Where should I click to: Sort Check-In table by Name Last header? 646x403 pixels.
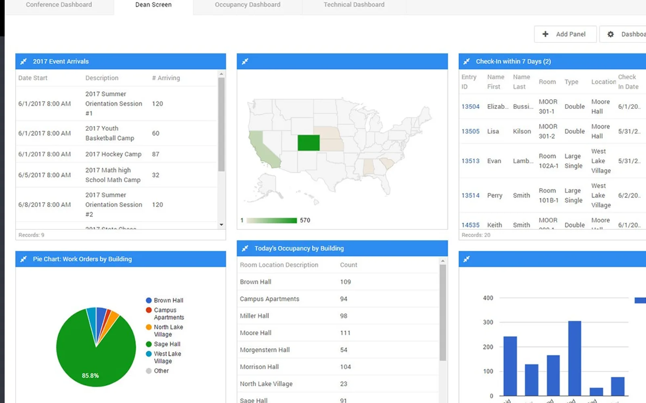[521, 82]
